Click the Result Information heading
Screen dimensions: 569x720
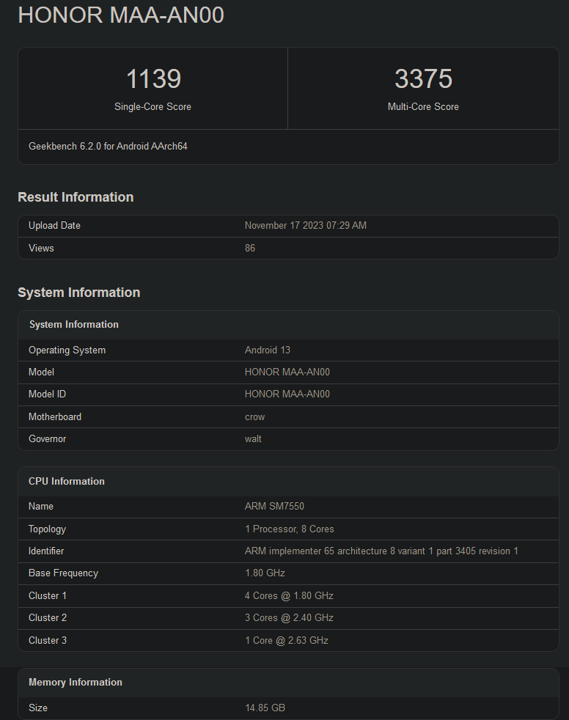pos(76,197)
